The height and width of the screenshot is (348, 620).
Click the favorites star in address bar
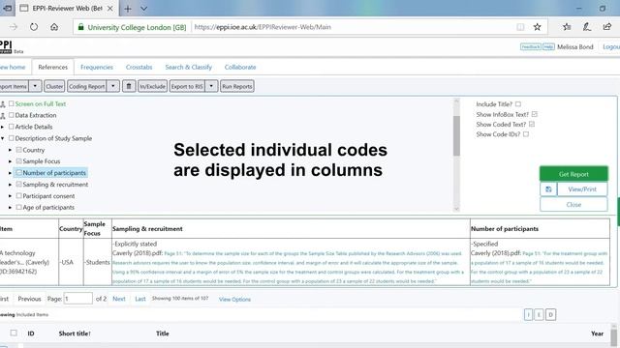537,27
